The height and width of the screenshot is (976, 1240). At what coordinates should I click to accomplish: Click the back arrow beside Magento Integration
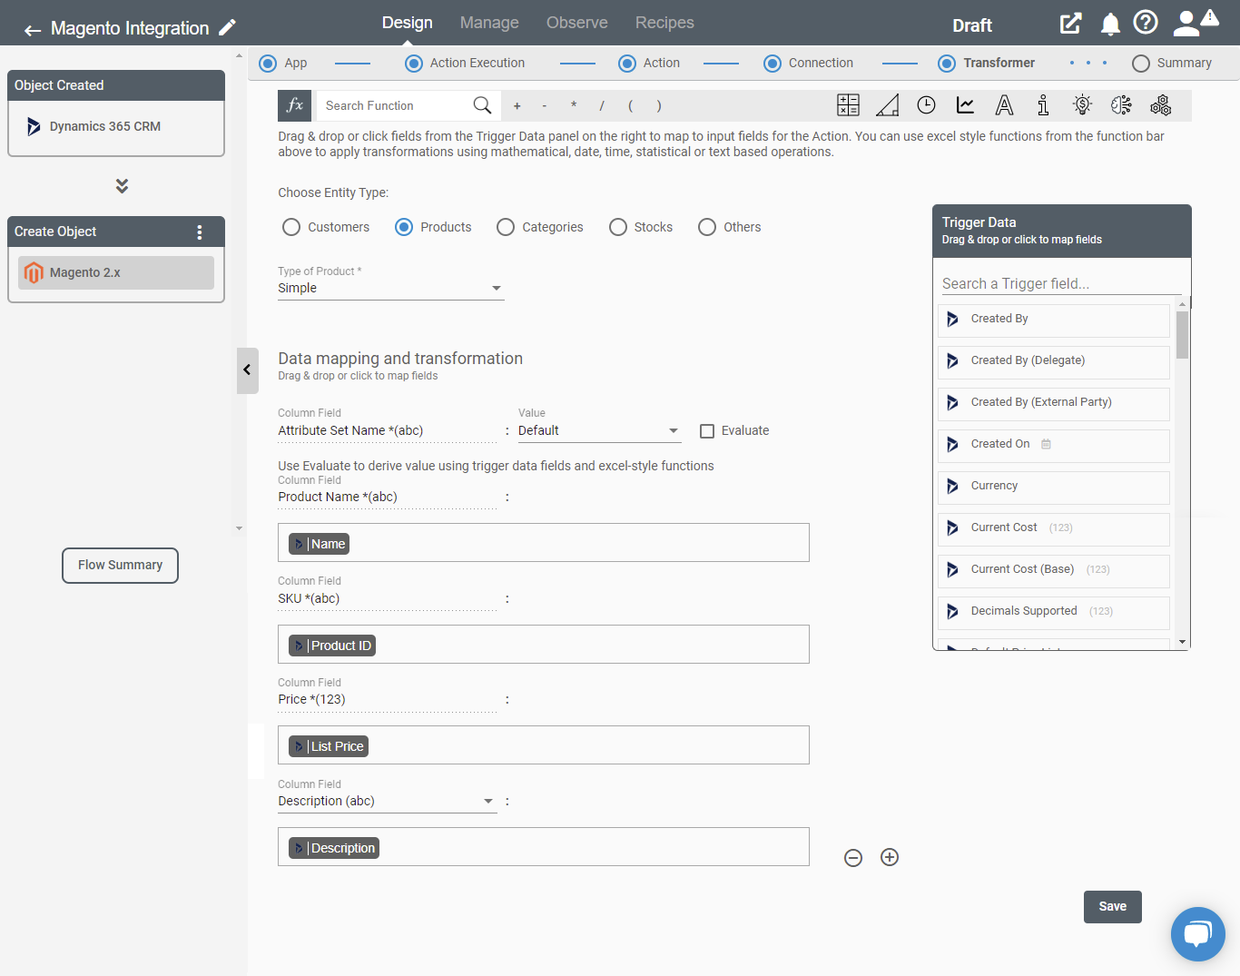point(33,30)
